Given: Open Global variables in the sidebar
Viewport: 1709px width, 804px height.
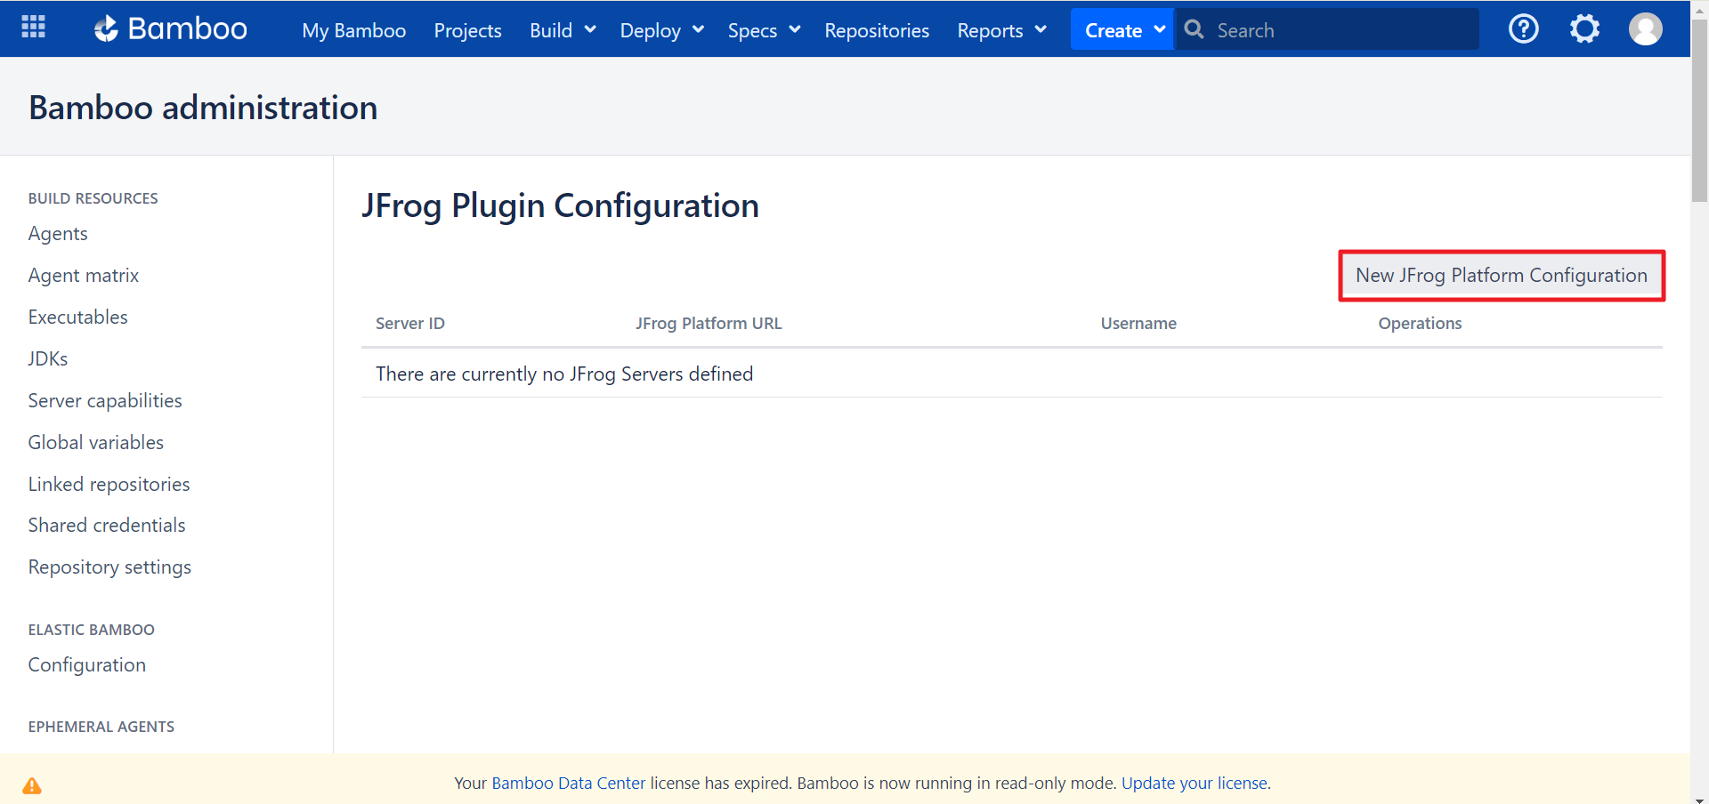Looking at the screenshot, I should [x=96, y=442].
